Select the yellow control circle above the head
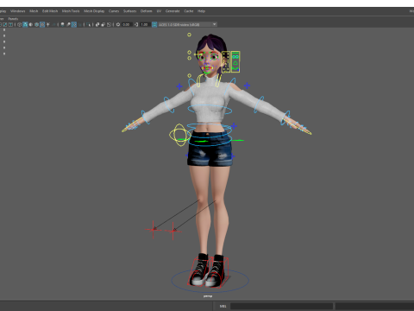Viewport: 414px width, 311px height. (189, 35)
